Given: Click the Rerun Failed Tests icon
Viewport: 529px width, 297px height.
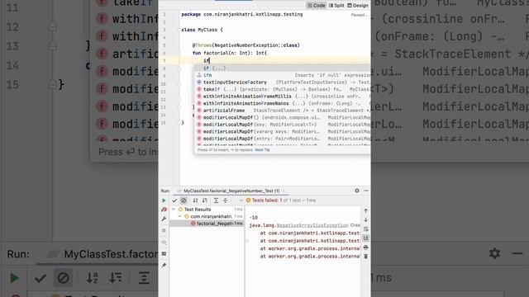Looking at the screenshot, I should (x=164, y=210).
